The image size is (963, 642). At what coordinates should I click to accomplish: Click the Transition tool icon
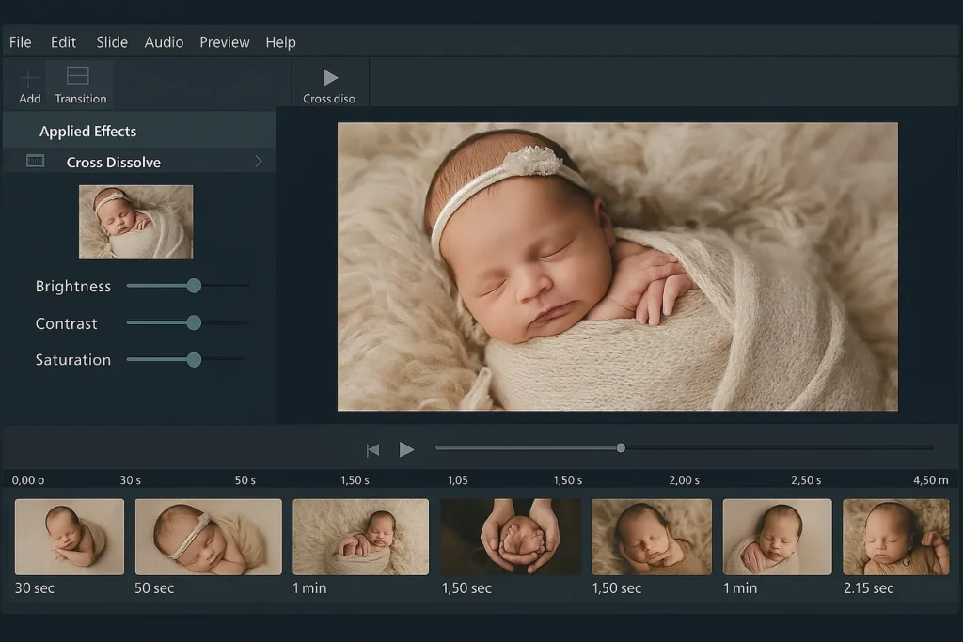[x=79, y=77]
